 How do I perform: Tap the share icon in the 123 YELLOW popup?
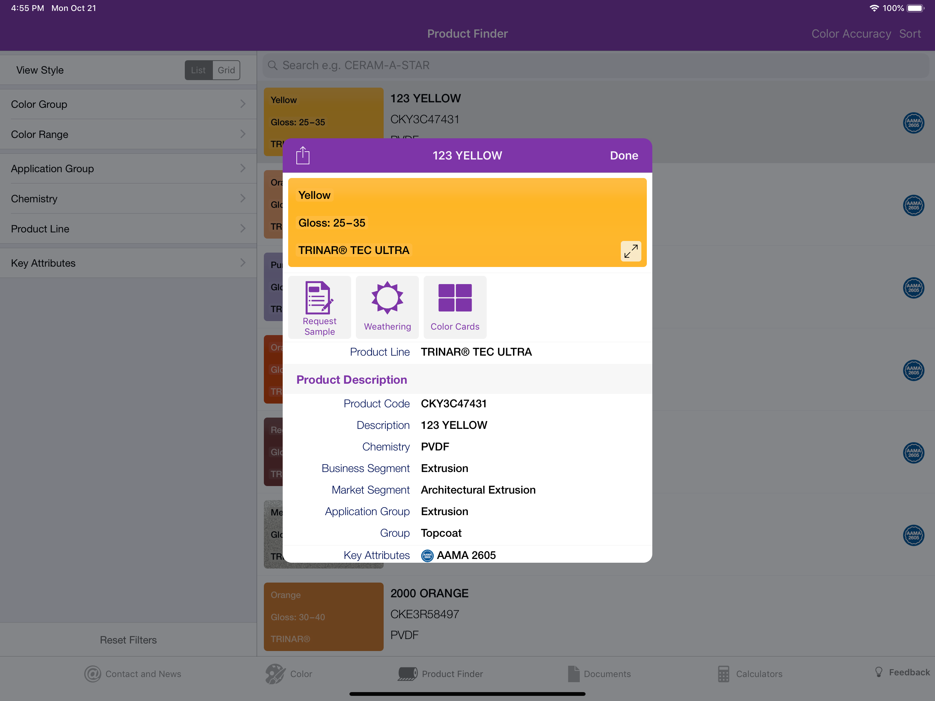coord(303,155)
